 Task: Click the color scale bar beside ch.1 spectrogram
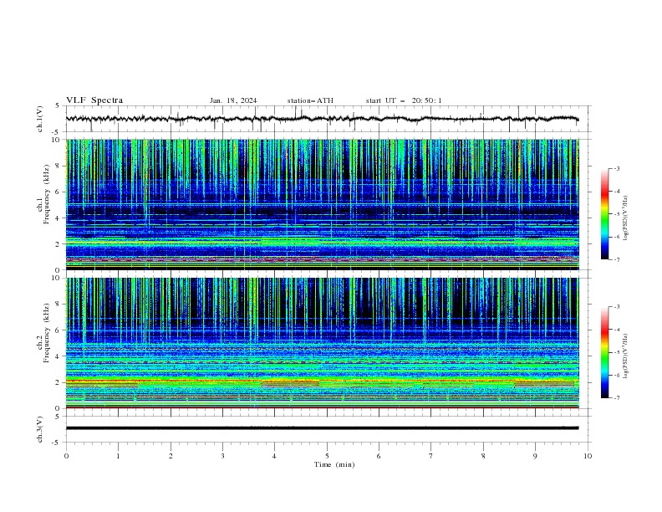click(605, 214)
